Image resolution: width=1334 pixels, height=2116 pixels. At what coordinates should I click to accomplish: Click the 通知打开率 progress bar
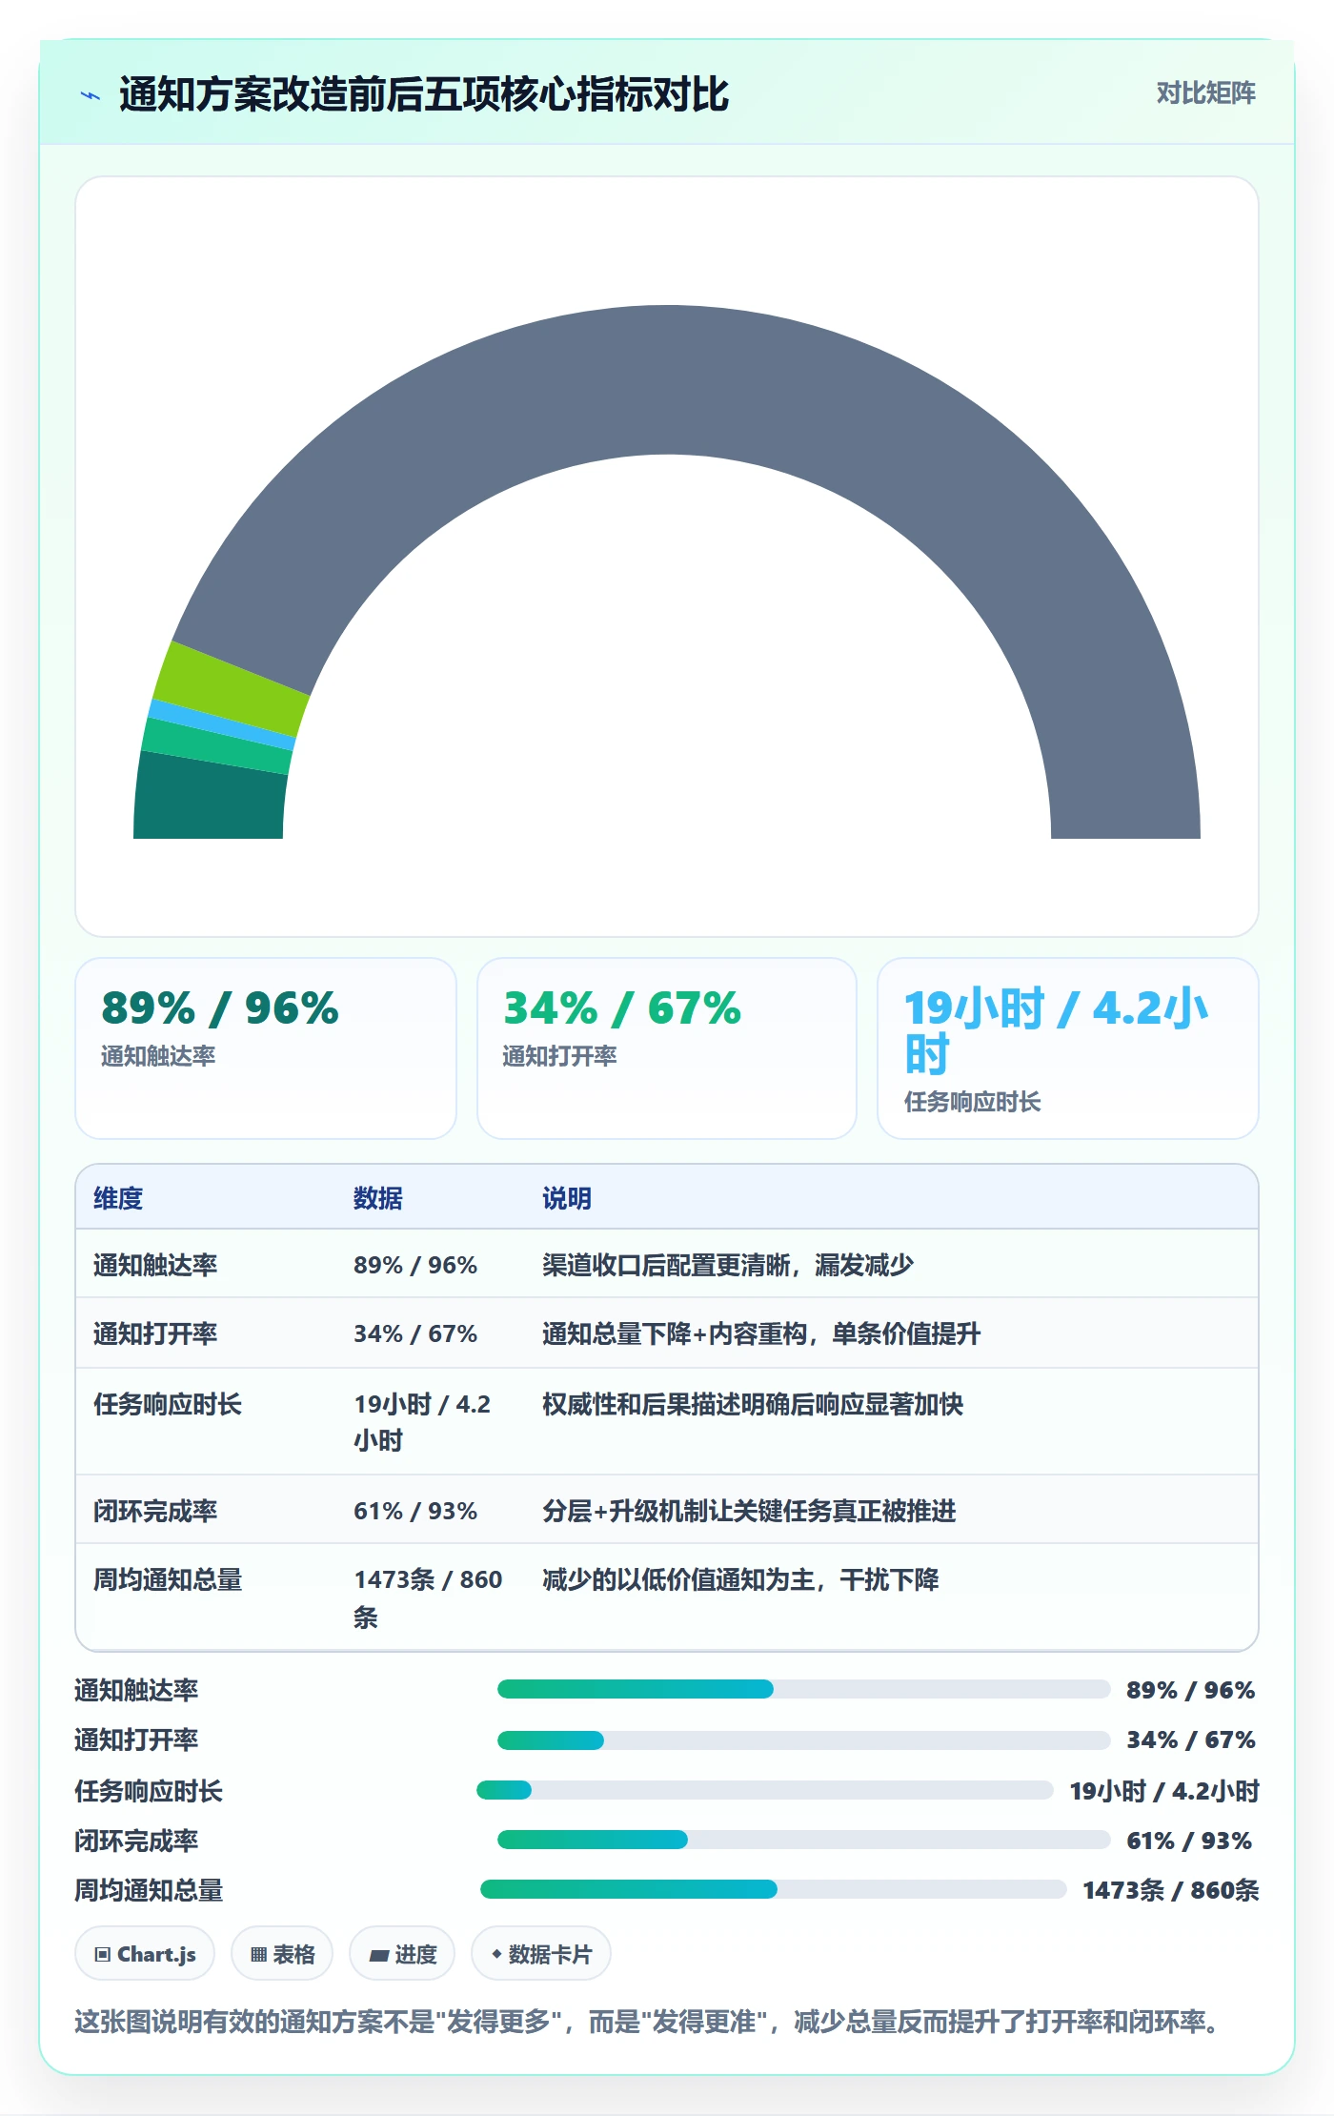pos(803,1740)
